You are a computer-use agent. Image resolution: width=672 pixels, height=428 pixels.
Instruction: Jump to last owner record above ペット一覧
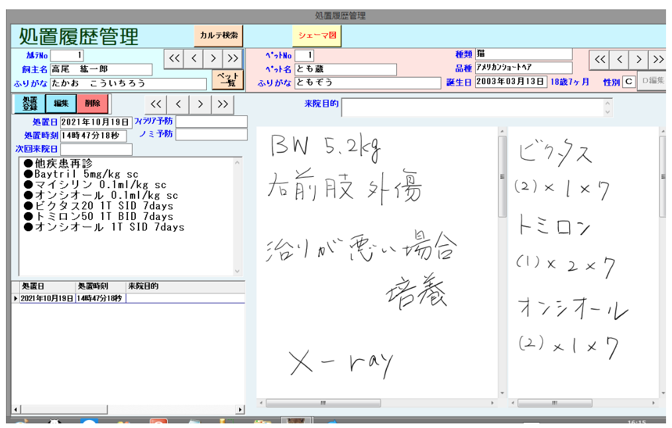tap(232, 58)
